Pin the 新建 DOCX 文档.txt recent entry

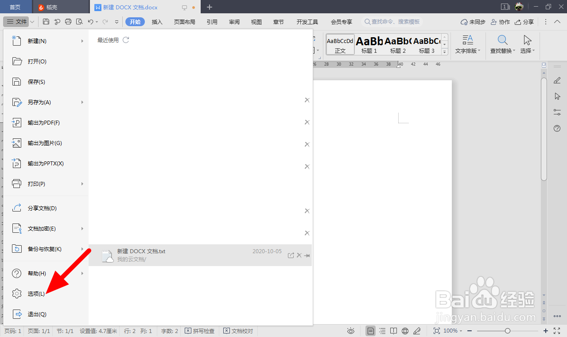click(307, 255)
